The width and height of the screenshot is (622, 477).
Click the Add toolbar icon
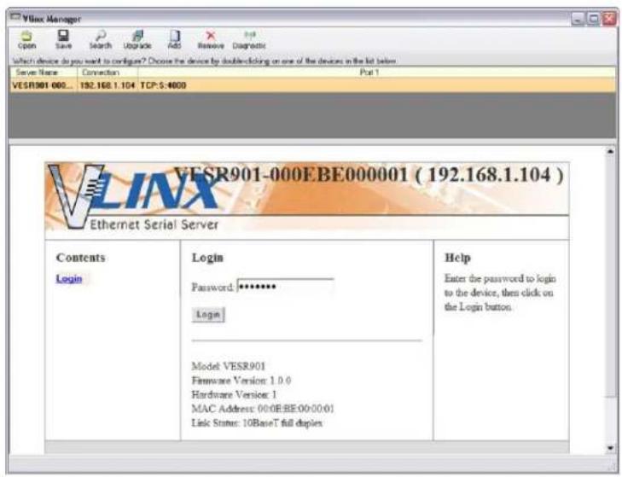(x=174, y=40)
